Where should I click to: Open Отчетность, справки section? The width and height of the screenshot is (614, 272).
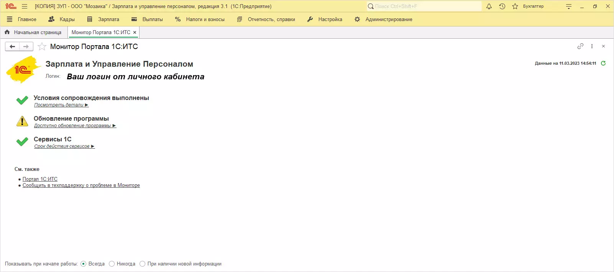pos(266,19)
